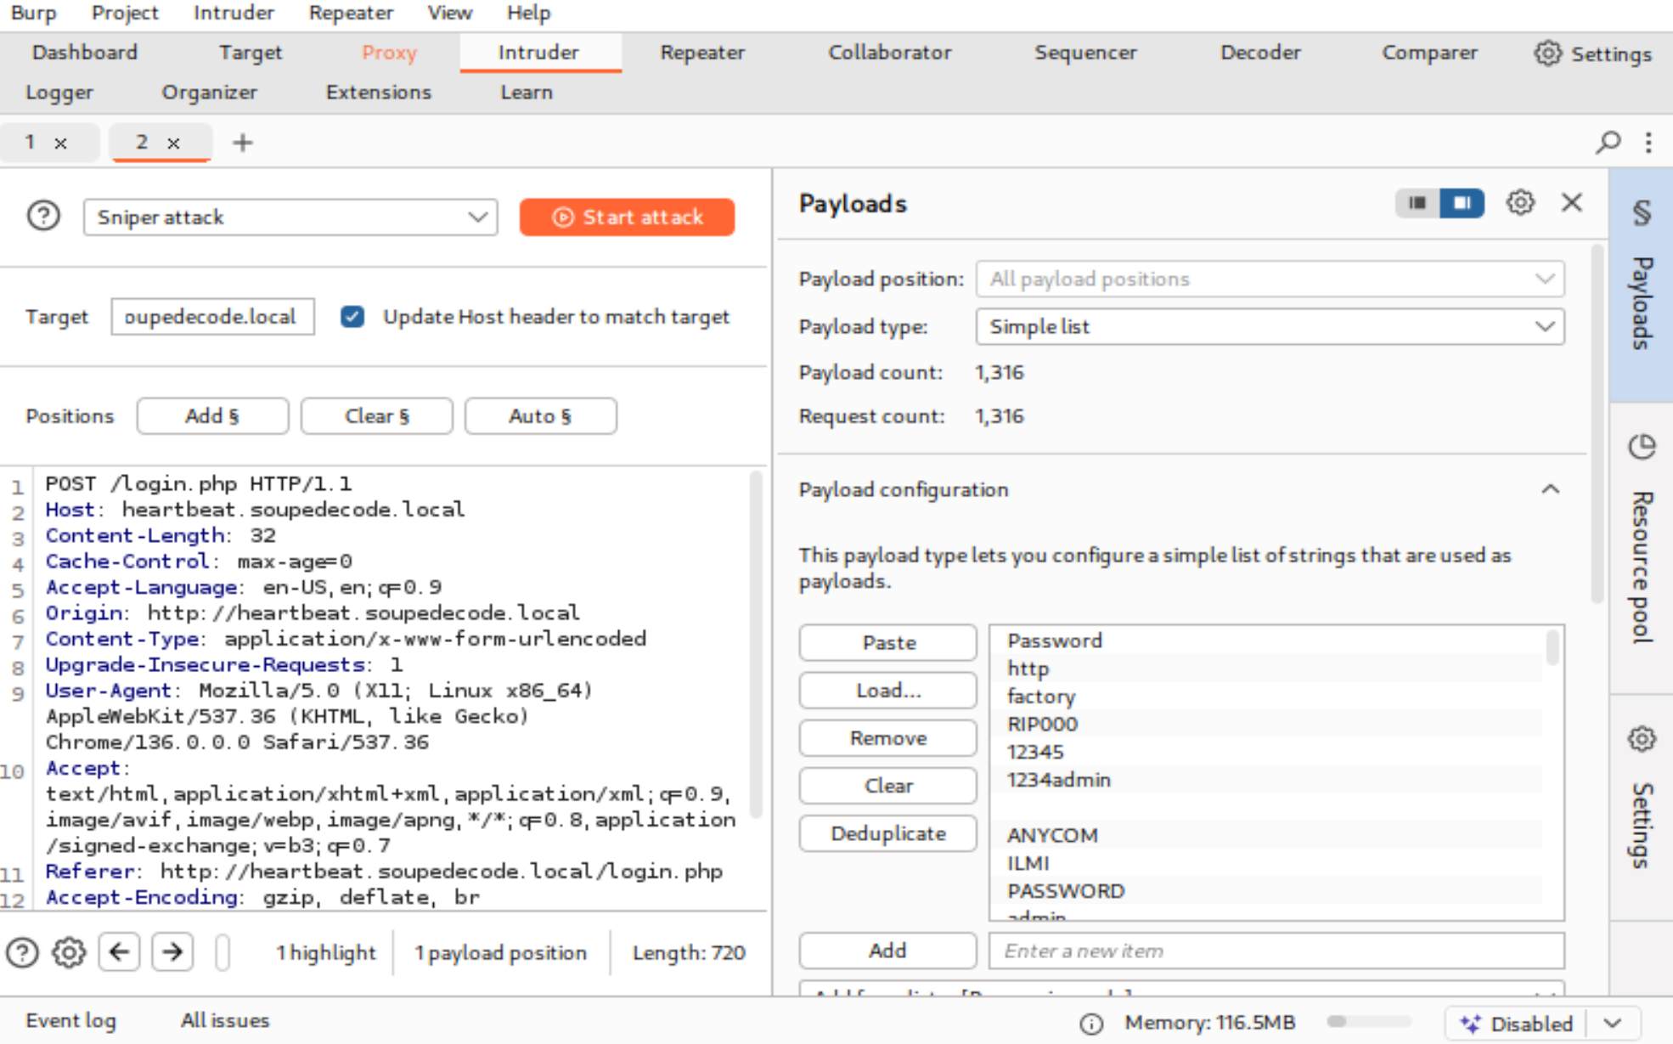
Task: Switch to the Learn tab
Action: pyautogui.click(x=527, y=92)
